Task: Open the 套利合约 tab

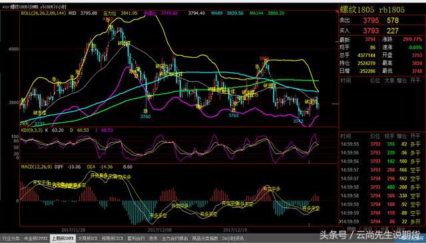Action: [x=136, y=238]
